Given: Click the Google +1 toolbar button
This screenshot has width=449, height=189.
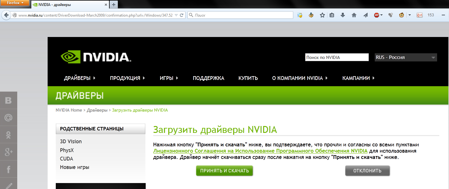Looking at the screenshot, I should tap(420, 15).
